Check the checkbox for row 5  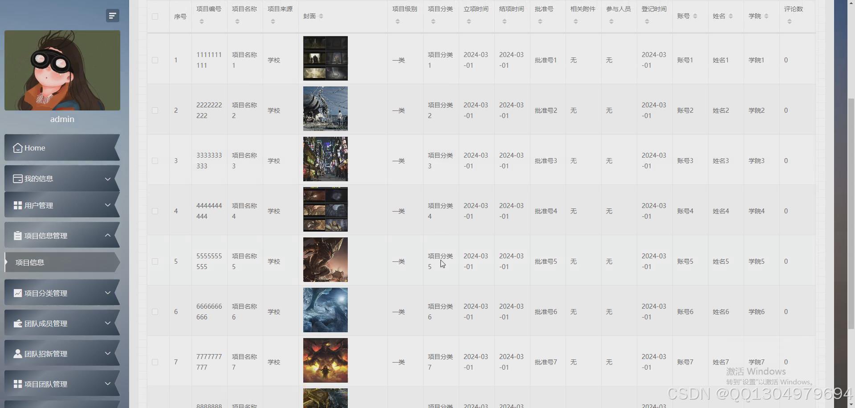point(155,261)
